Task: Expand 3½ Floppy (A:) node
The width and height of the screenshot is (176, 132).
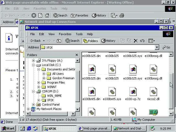Action: pos(33,61)
